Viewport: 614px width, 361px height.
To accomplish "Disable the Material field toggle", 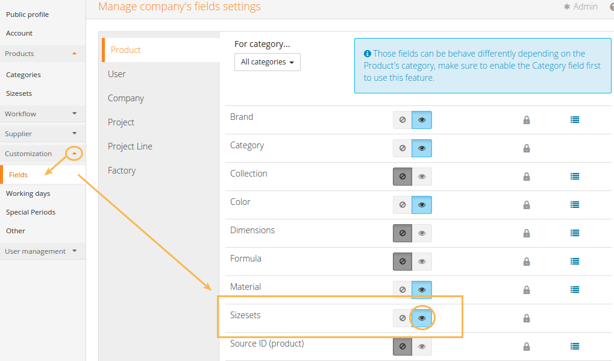I will tap(403, 290).
